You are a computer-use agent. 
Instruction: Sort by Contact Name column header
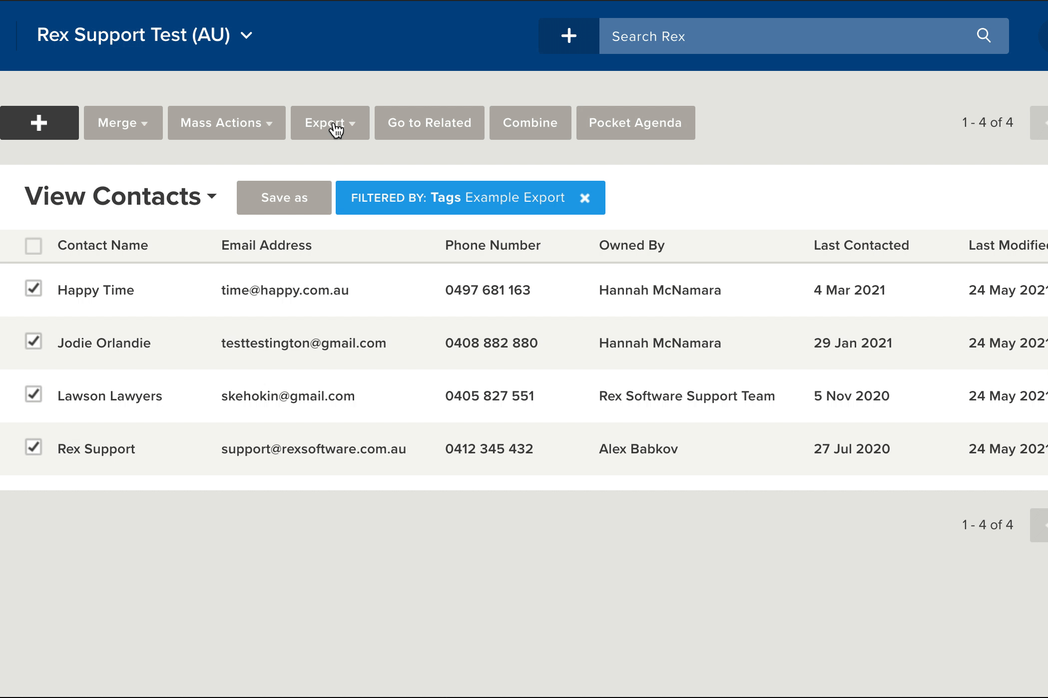click(103, 245)
